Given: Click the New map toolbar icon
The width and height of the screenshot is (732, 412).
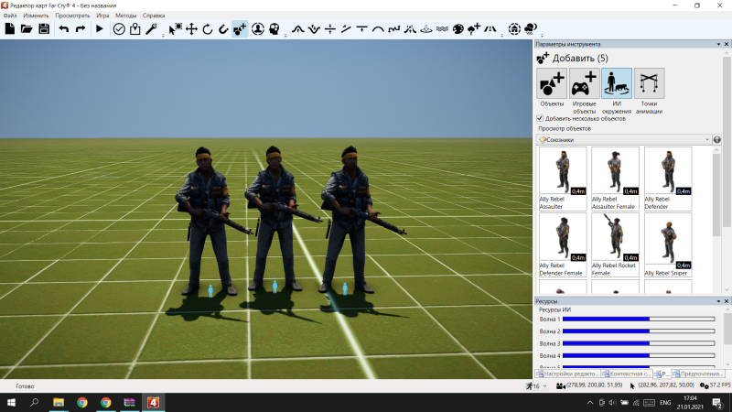Looking at the screenshot, I should click(x=10, y=29).
